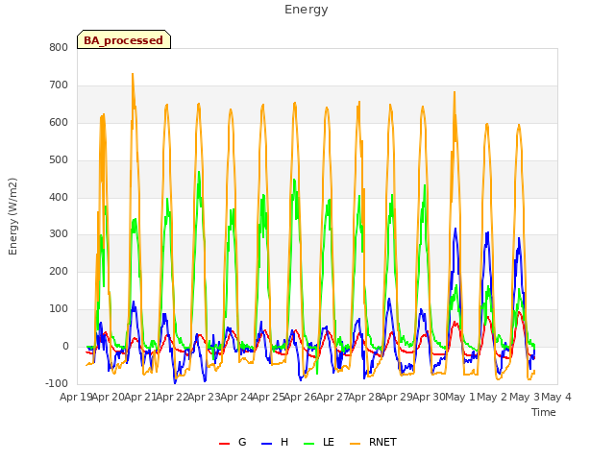Click the Apr 19 date tick label

pyautogui.click(x=76, y=397)
